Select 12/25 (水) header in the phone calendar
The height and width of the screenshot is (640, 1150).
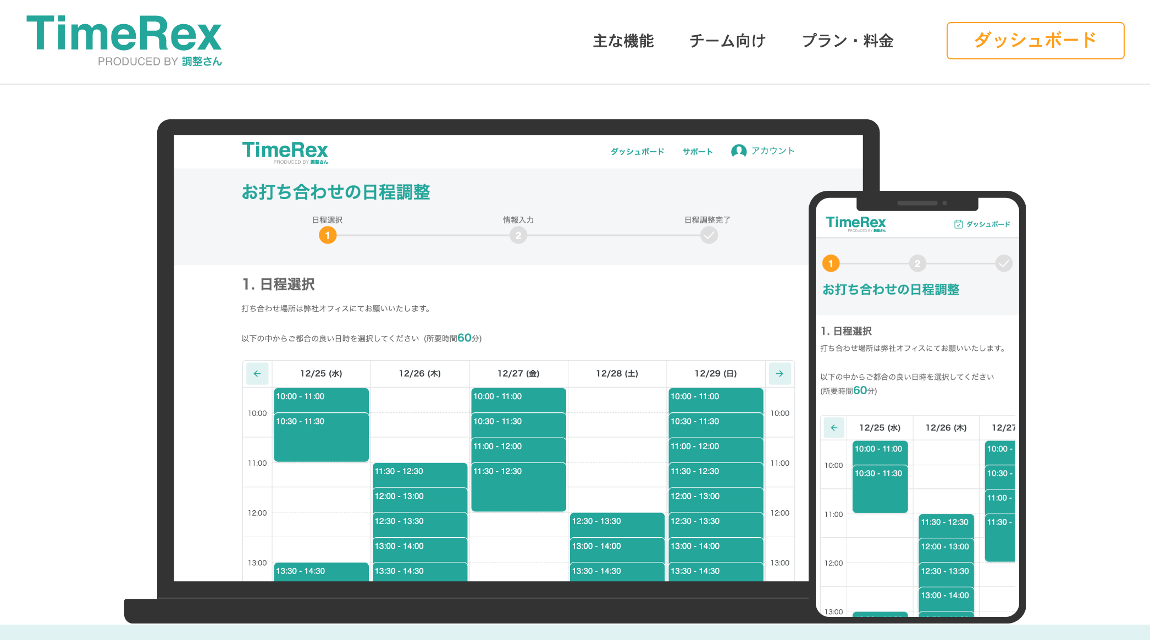click(880, 428)
